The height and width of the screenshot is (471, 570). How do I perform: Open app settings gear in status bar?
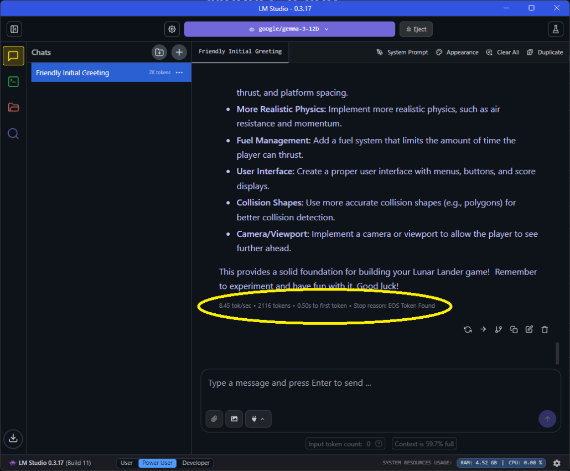pyautogui.click(x=557, y=463)
